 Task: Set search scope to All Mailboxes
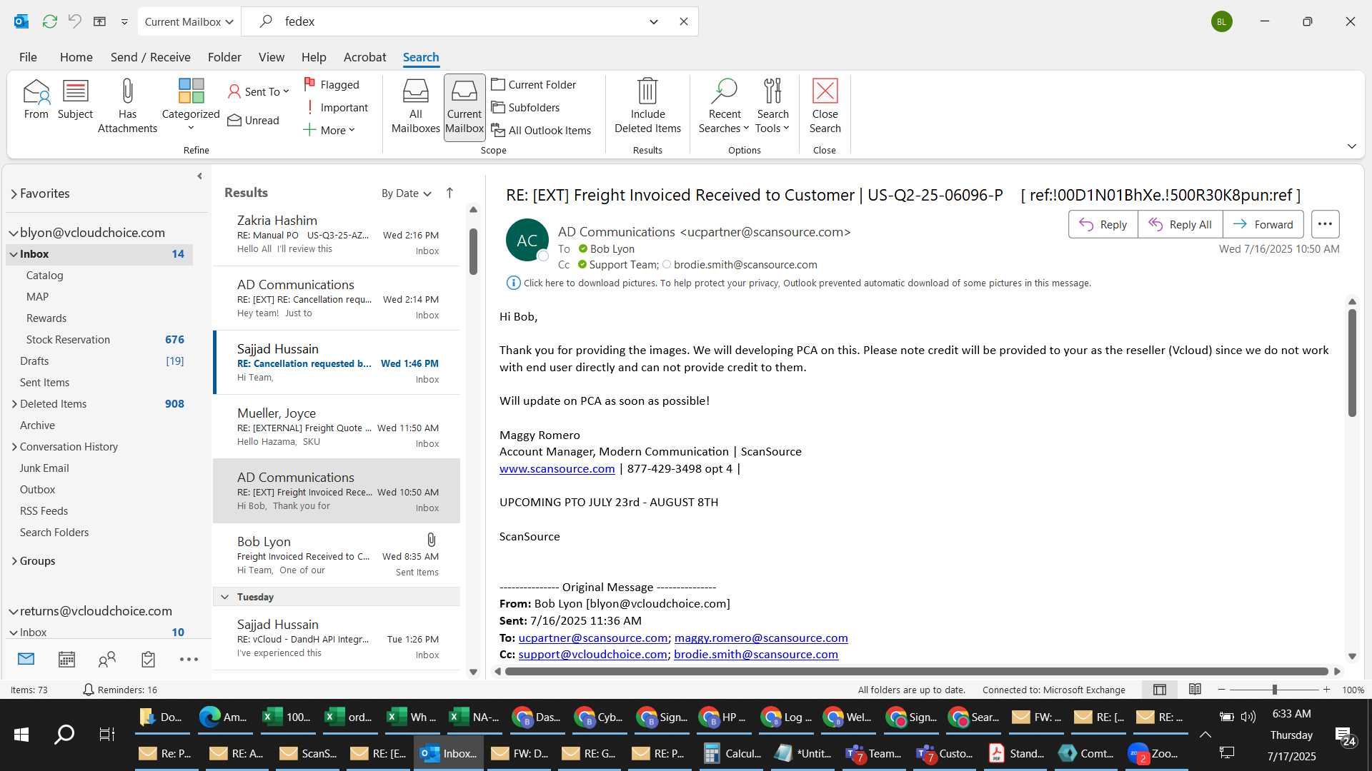pos(415,107)
